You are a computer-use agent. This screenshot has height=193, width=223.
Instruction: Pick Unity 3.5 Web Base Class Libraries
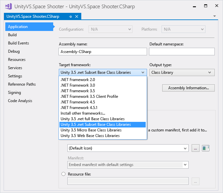(x=90, y=136)
